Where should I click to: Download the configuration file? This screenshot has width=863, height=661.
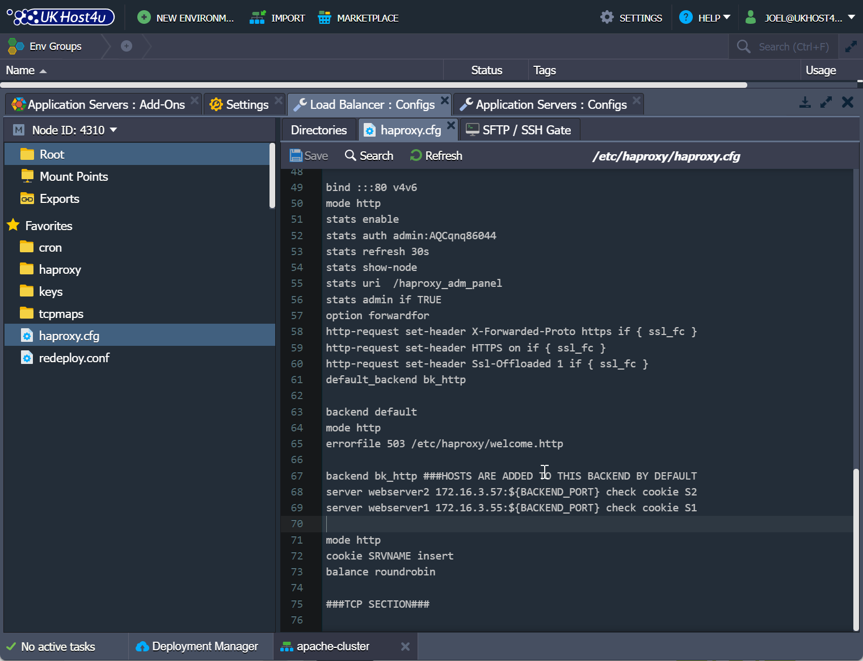tap(805, 103)
